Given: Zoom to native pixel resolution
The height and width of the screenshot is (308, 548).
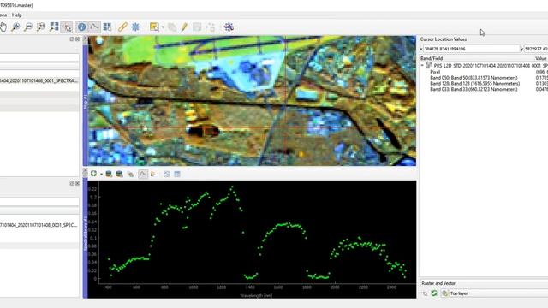Looking at the screenshot, I should coord(41,27).
